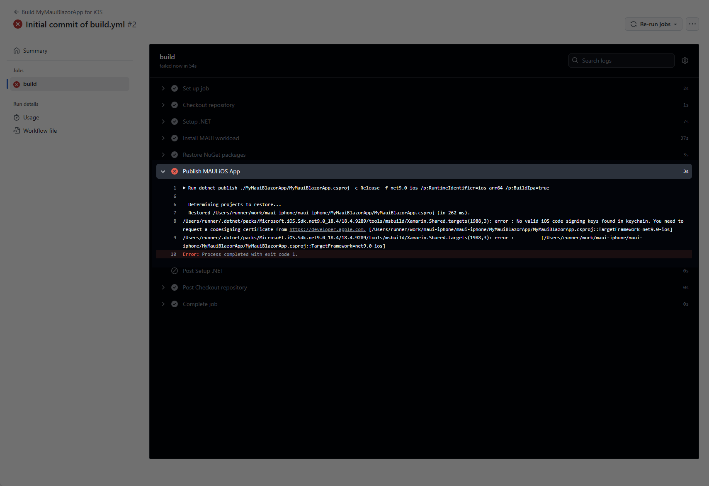Open the Summary home icon
The width and height of the screenshot is (709, 486).
(x=17, y=51)
